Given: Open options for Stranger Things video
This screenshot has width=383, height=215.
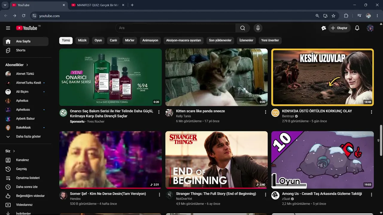Looking at the screenshot, I should tap(265, 195).
